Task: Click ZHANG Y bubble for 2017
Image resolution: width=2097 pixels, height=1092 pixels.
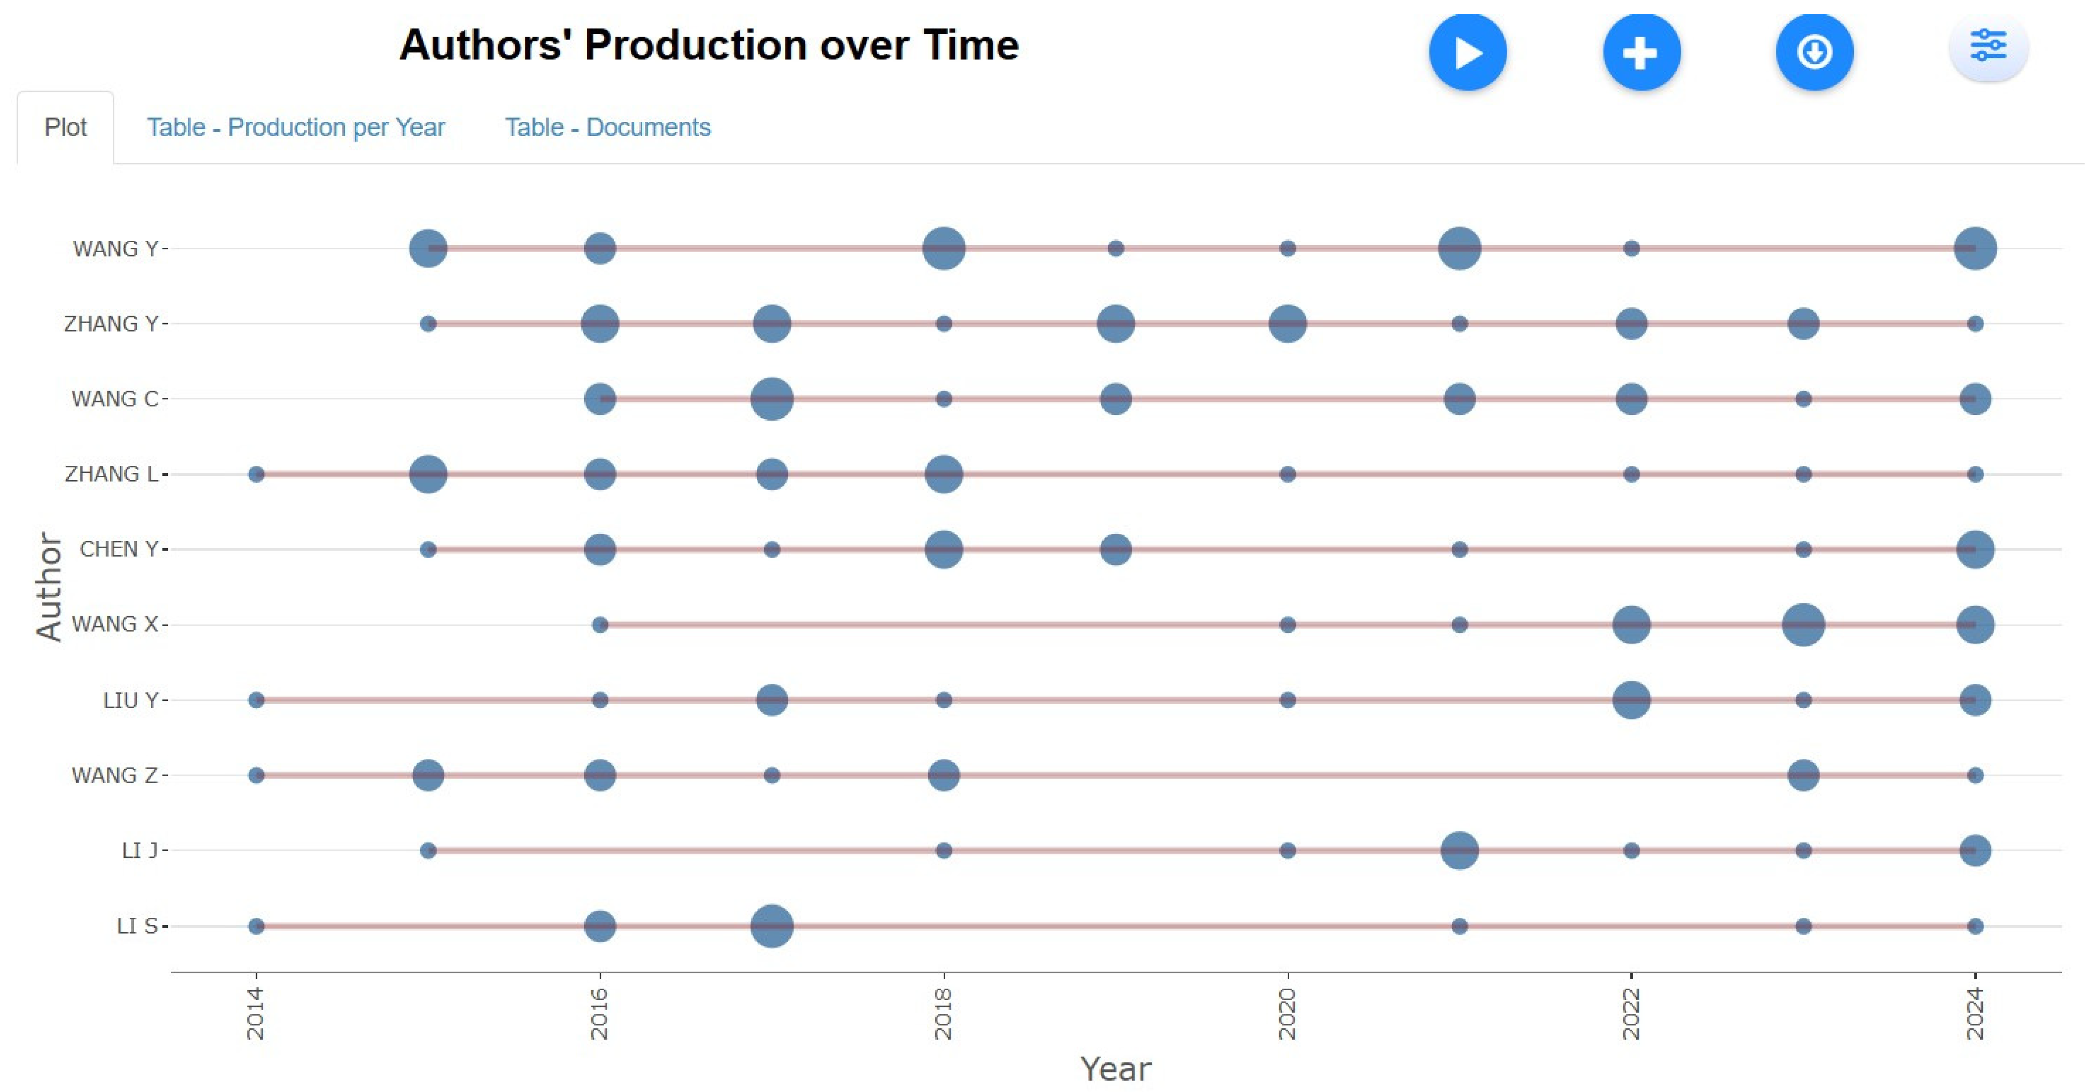Action: point(772,323)
